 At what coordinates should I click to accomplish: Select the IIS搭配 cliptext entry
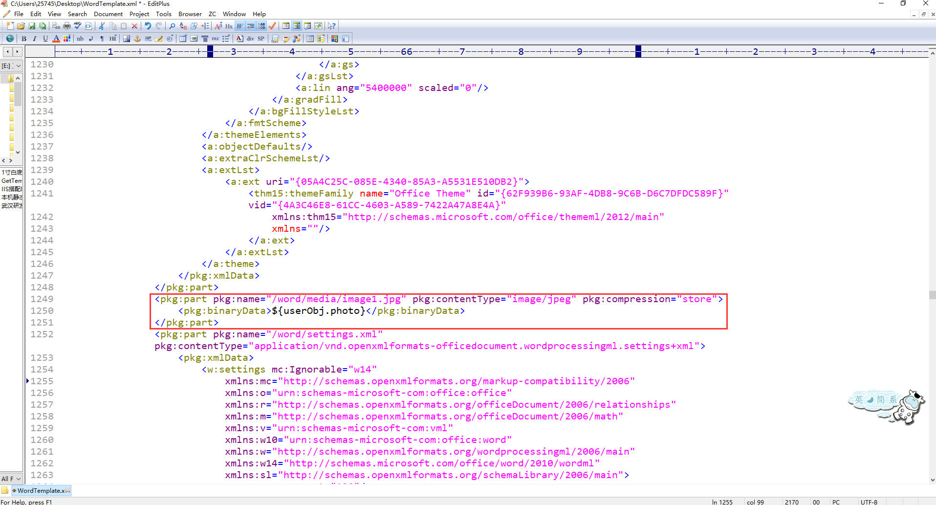coord(12,188)
